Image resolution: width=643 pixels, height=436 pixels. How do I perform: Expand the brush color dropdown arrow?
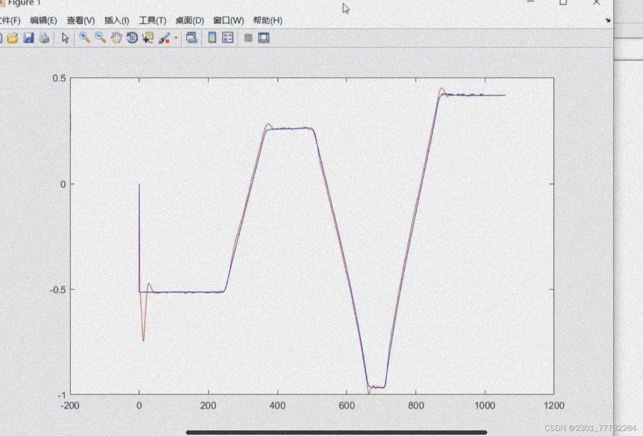pyautogui.click(x=176, y=38)
